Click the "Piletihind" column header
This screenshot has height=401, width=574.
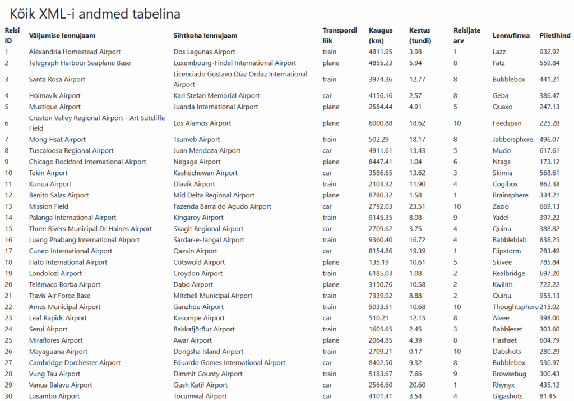pyautogui.click(x=555, y=35)
